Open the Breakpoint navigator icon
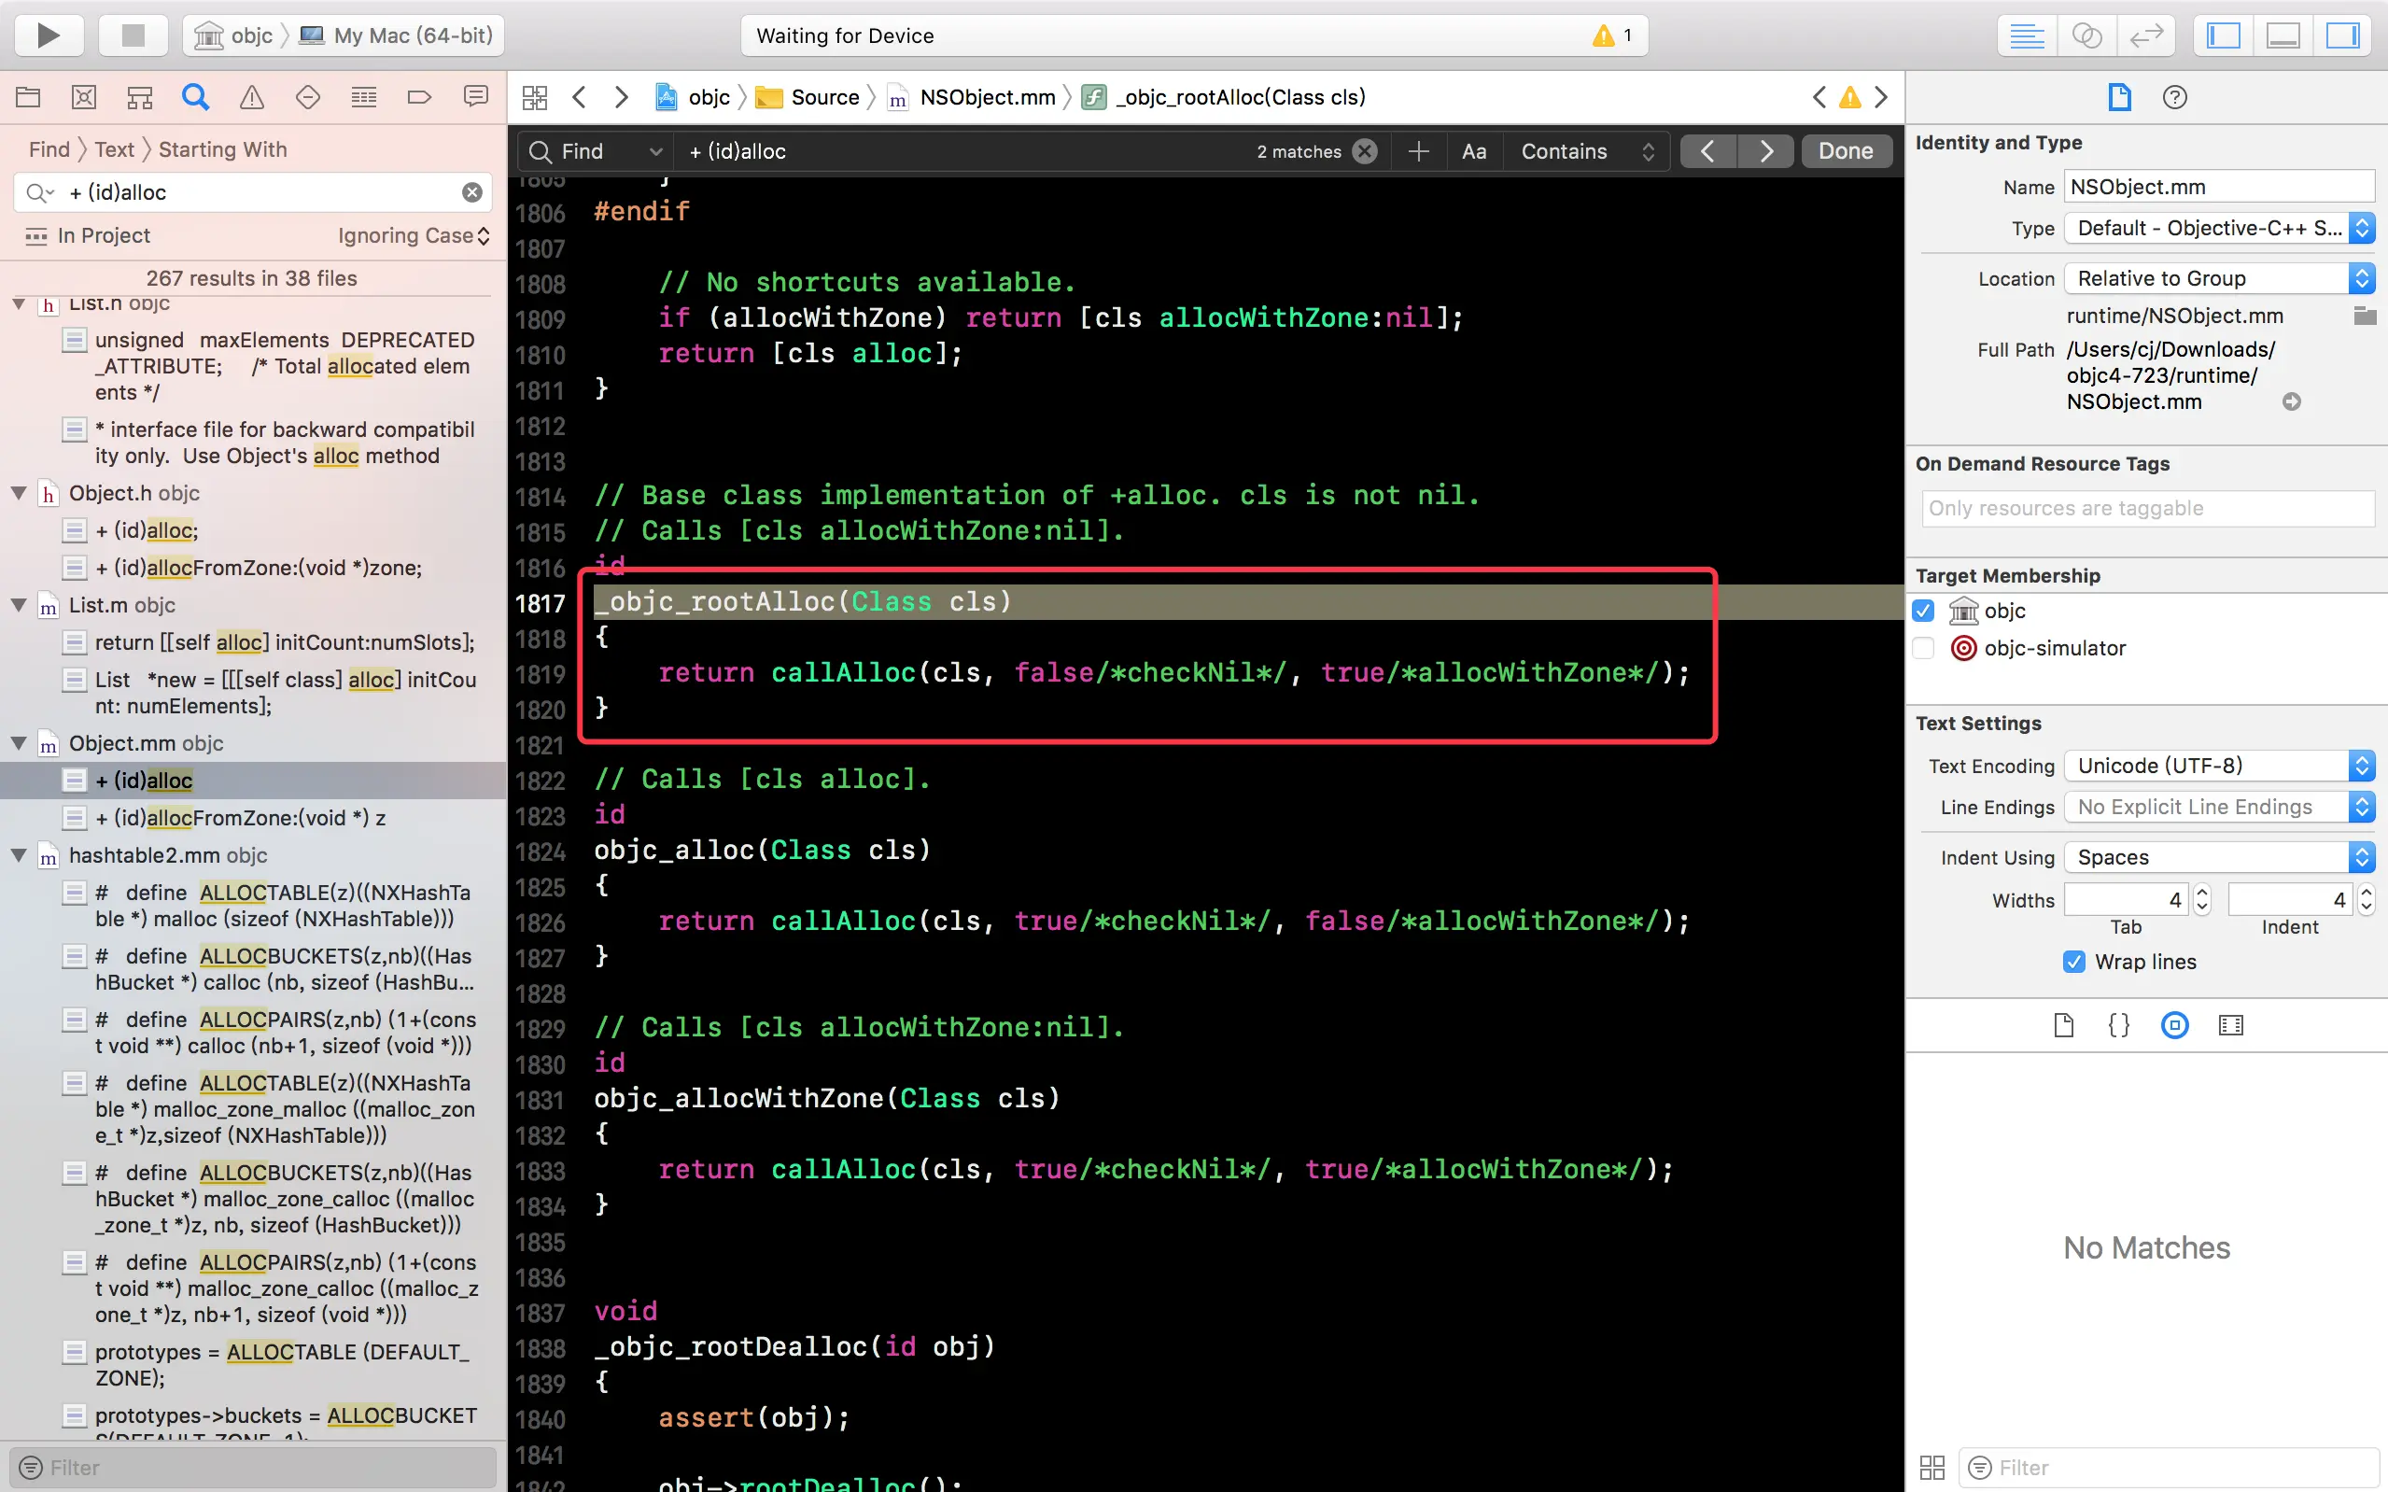2388x1492 pixels. click(x=419, y=97)
